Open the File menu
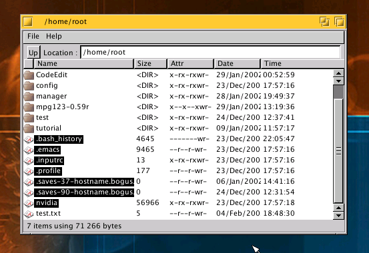The width and height of the screenshot is (369, 253). point(33,36)
